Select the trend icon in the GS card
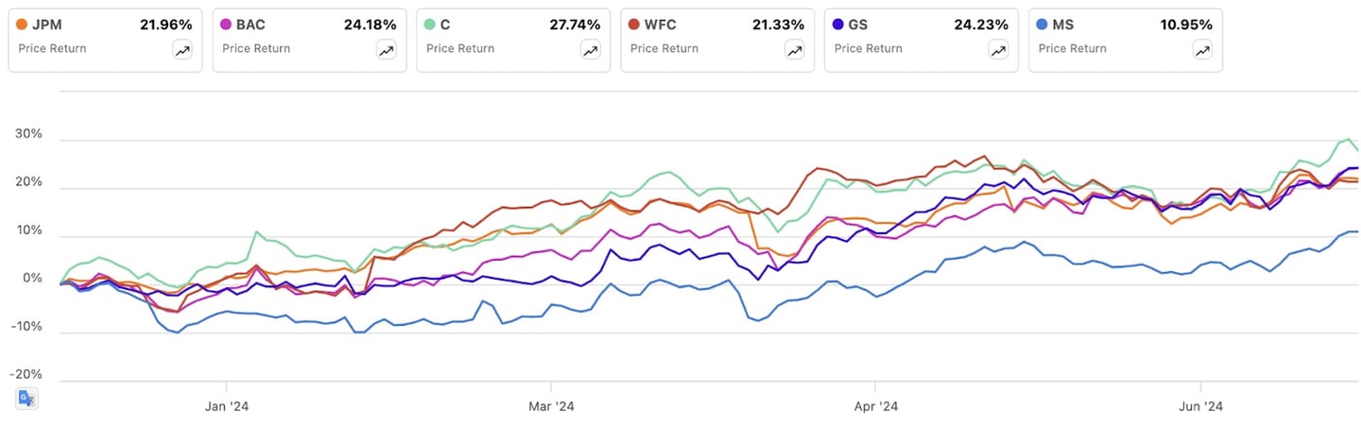The height and width of the screenshot is (427, 1361). pos(999,51)
